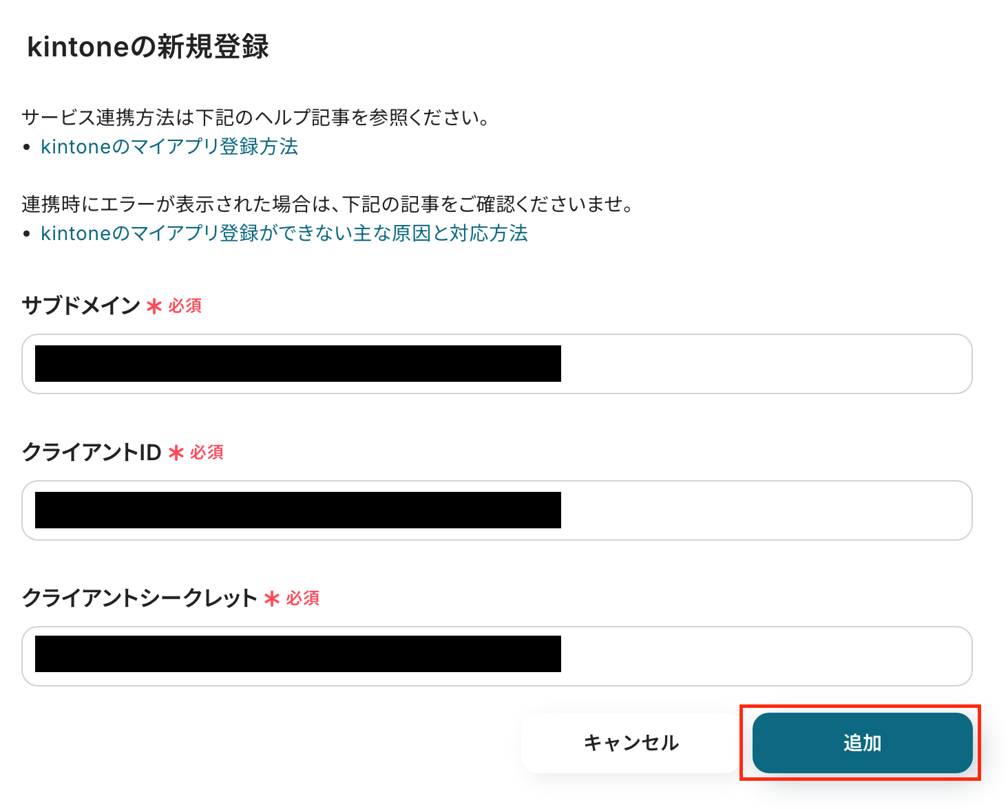This screenshot has width=1008, height=809.
Task: Click the クライアントID field label
Action: tap(92, 452)
